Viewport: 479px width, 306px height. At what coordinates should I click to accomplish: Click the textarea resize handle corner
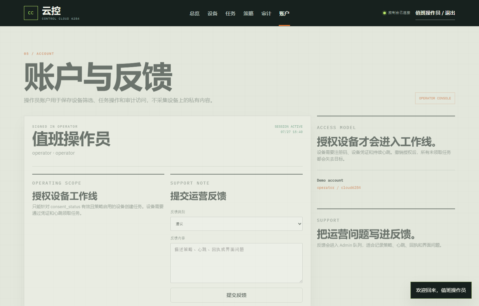(x=301, y=281)
